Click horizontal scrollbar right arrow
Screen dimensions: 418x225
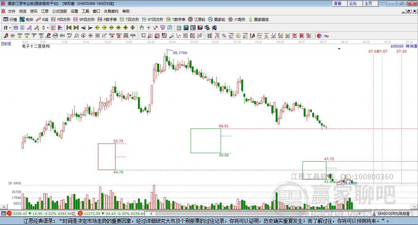(x=359, y=214)
